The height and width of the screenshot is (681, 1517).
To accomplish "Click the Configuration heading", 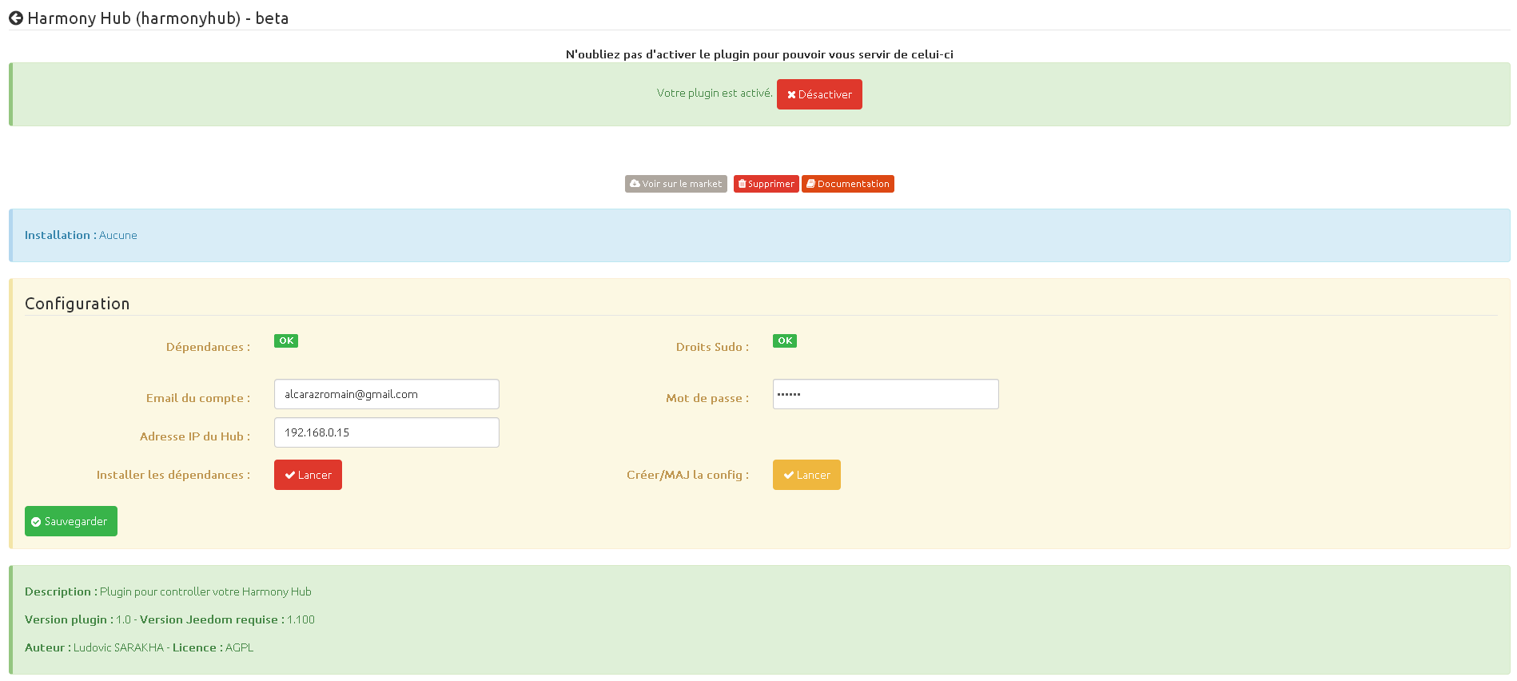I will (x=78, y=304).
